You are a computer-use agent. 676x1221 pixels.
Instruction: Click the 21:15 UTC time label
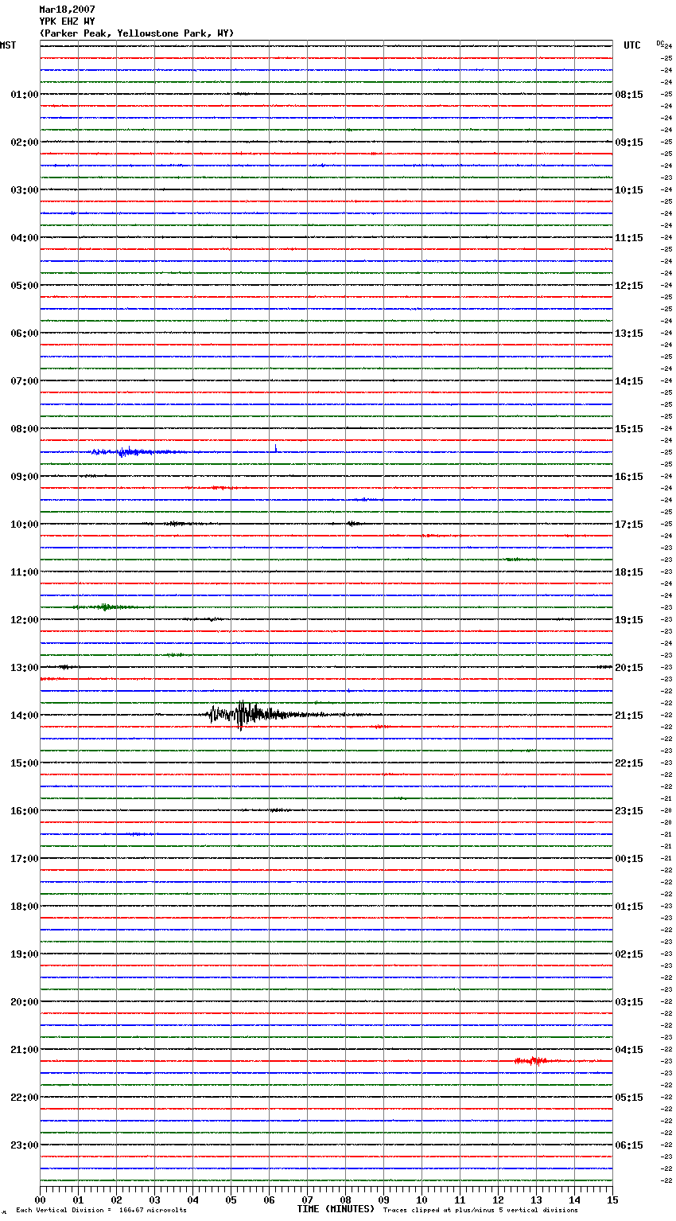tap(629, 716)
